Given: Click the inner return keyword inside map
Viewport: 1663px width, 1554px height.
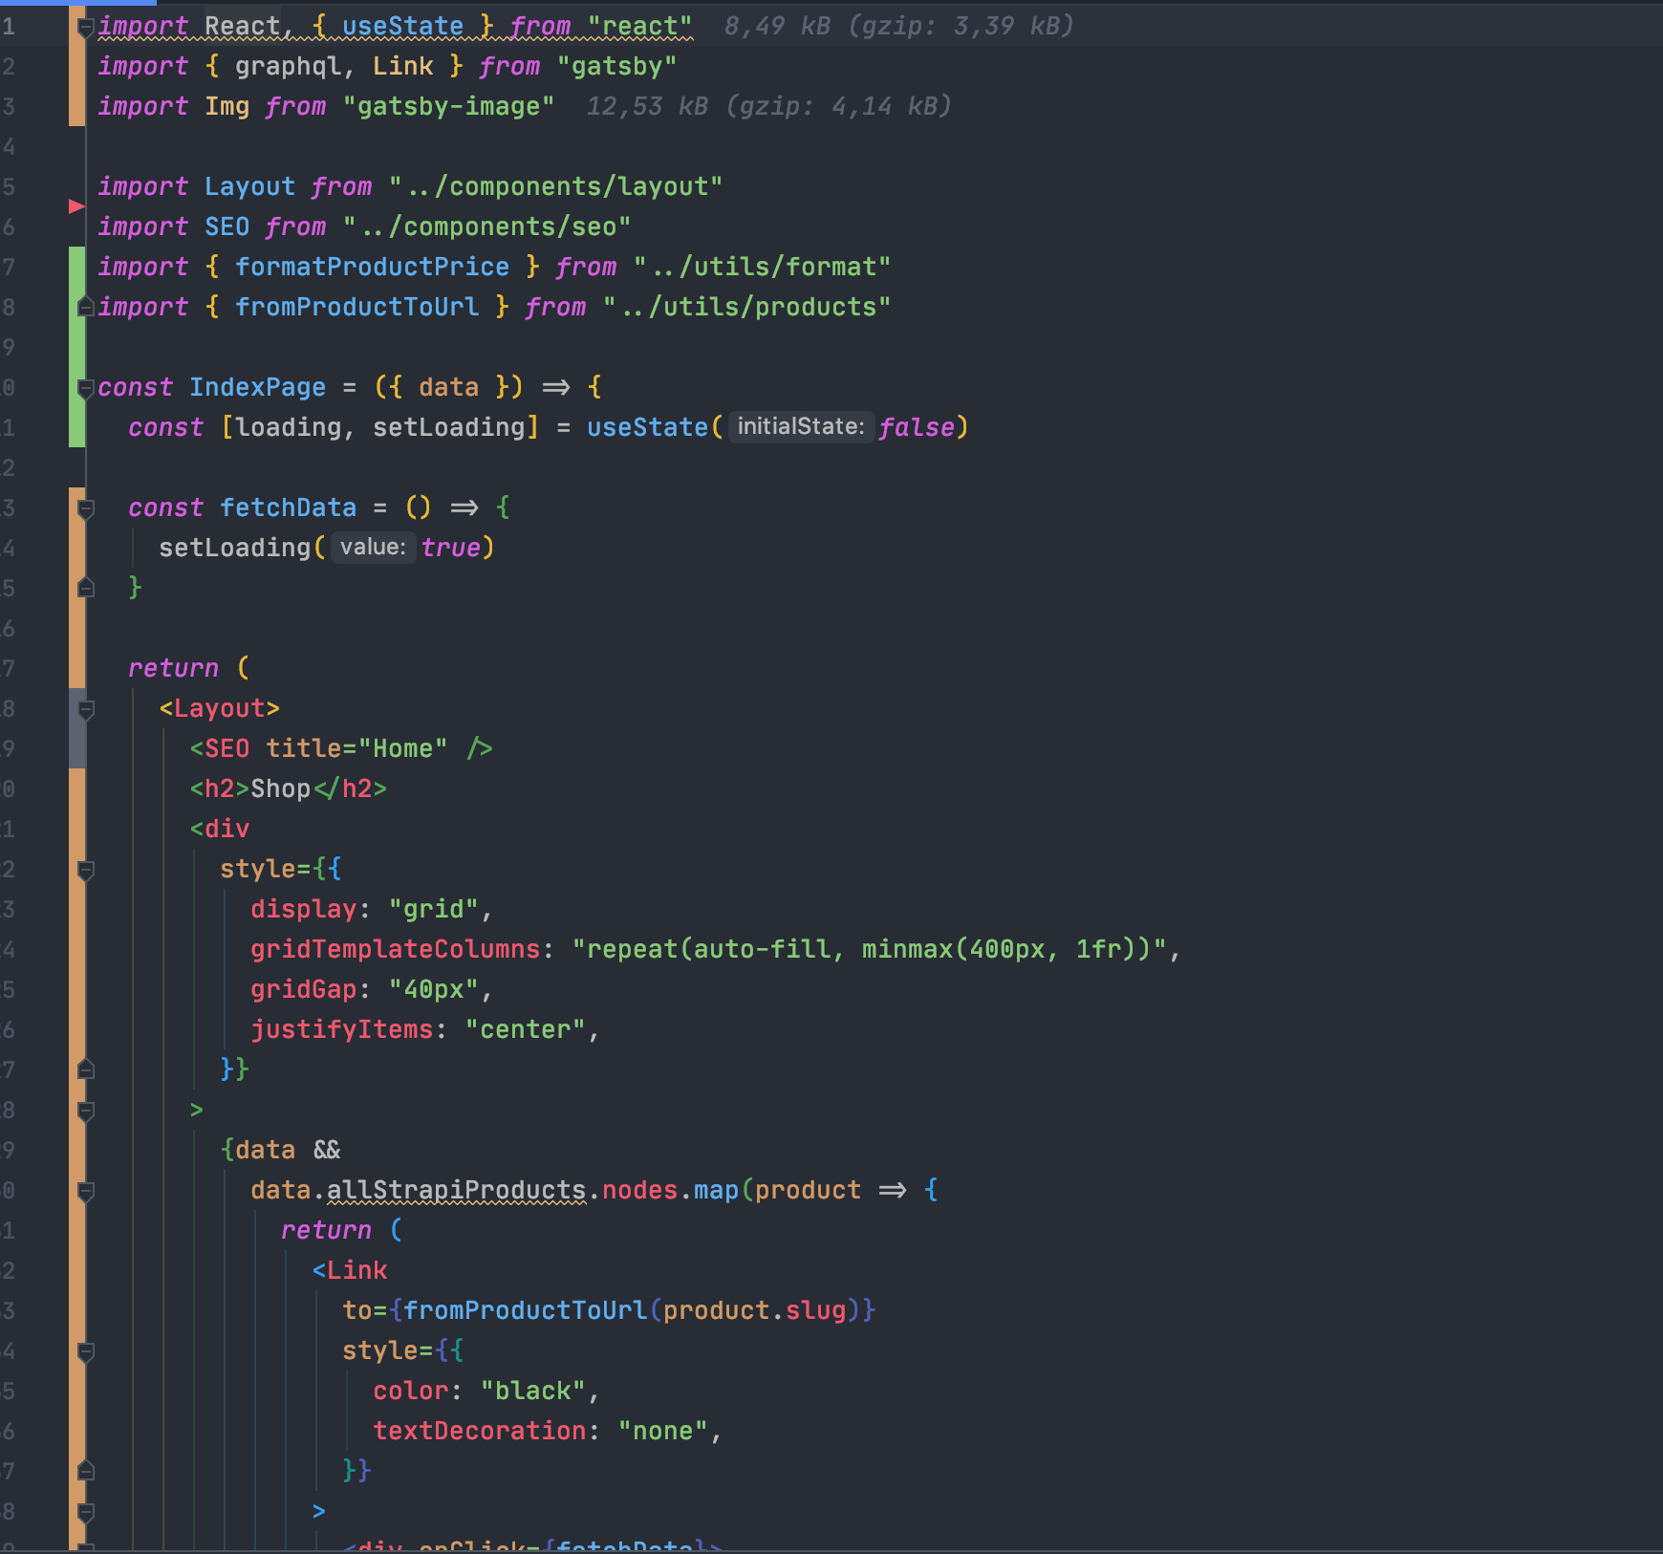Looking at the screenshot, I should 326,1230.
